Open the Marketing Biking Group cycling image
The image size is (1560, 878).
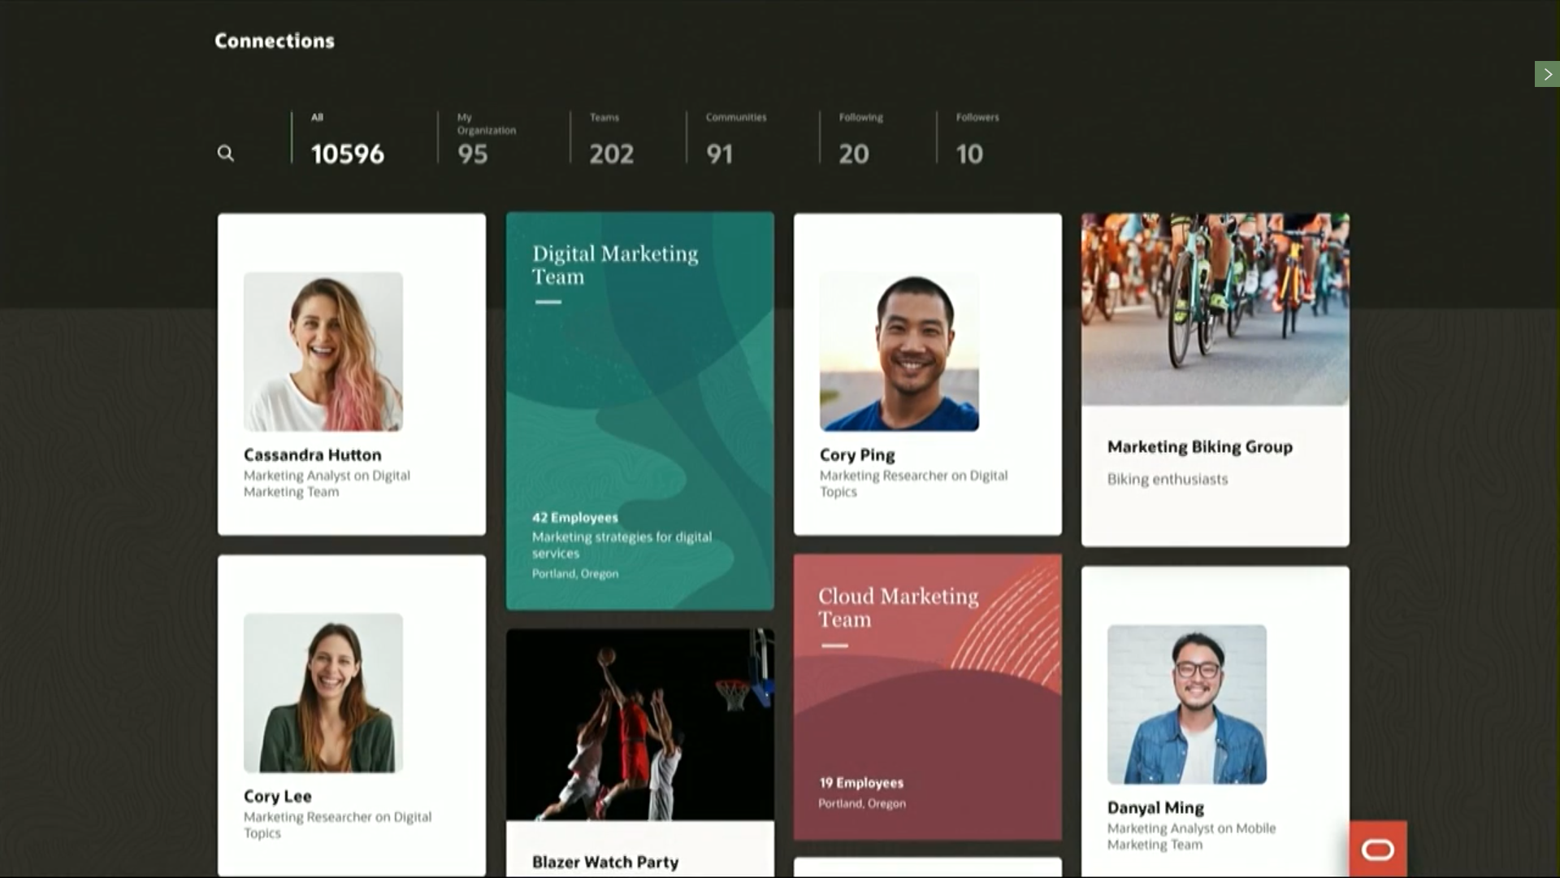(1215, 309)
